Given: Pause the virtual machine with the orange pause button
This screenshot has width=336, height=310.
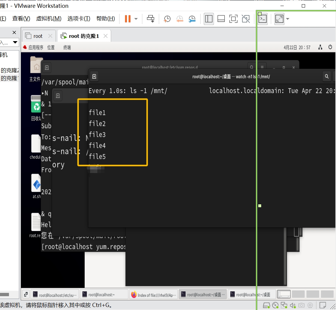Looking at the screenshot, I should click(128, 19).
